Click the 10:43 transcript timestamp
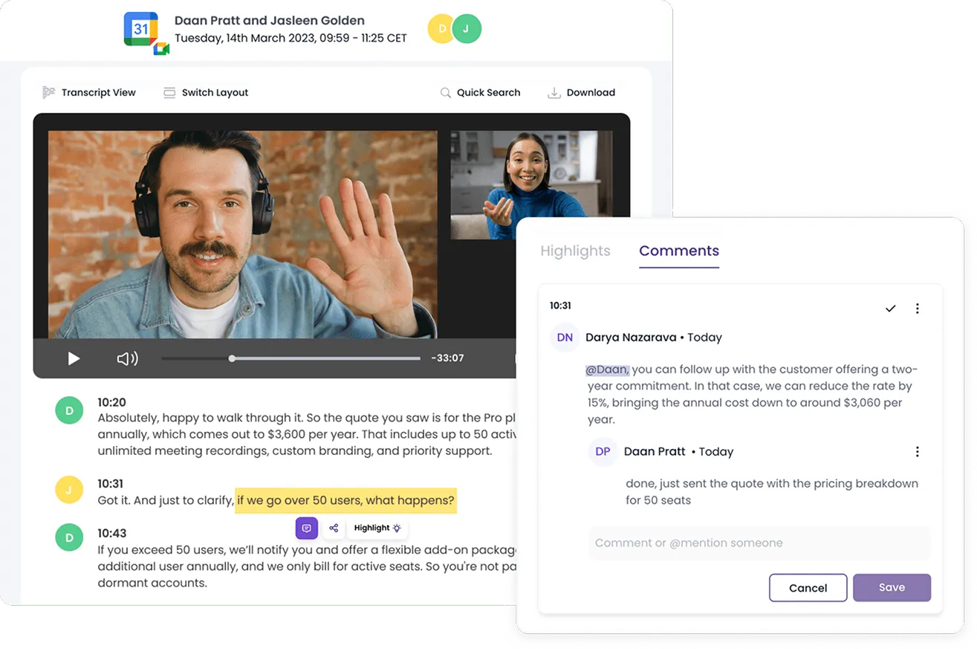 [112, 533]
